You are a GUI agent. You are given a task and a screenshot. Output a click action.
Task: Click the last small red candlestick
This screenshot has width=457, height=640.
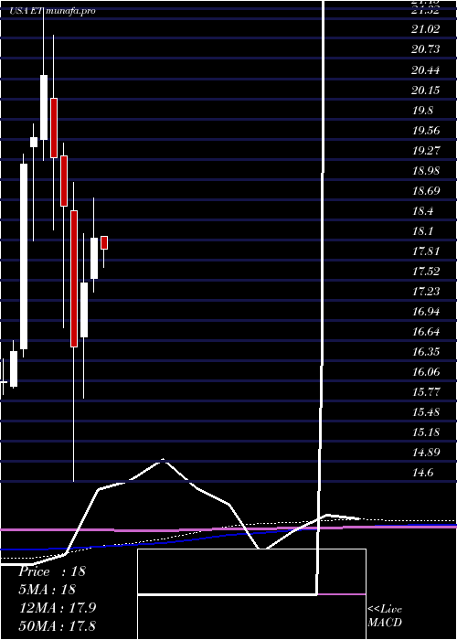tap(104, 242)
